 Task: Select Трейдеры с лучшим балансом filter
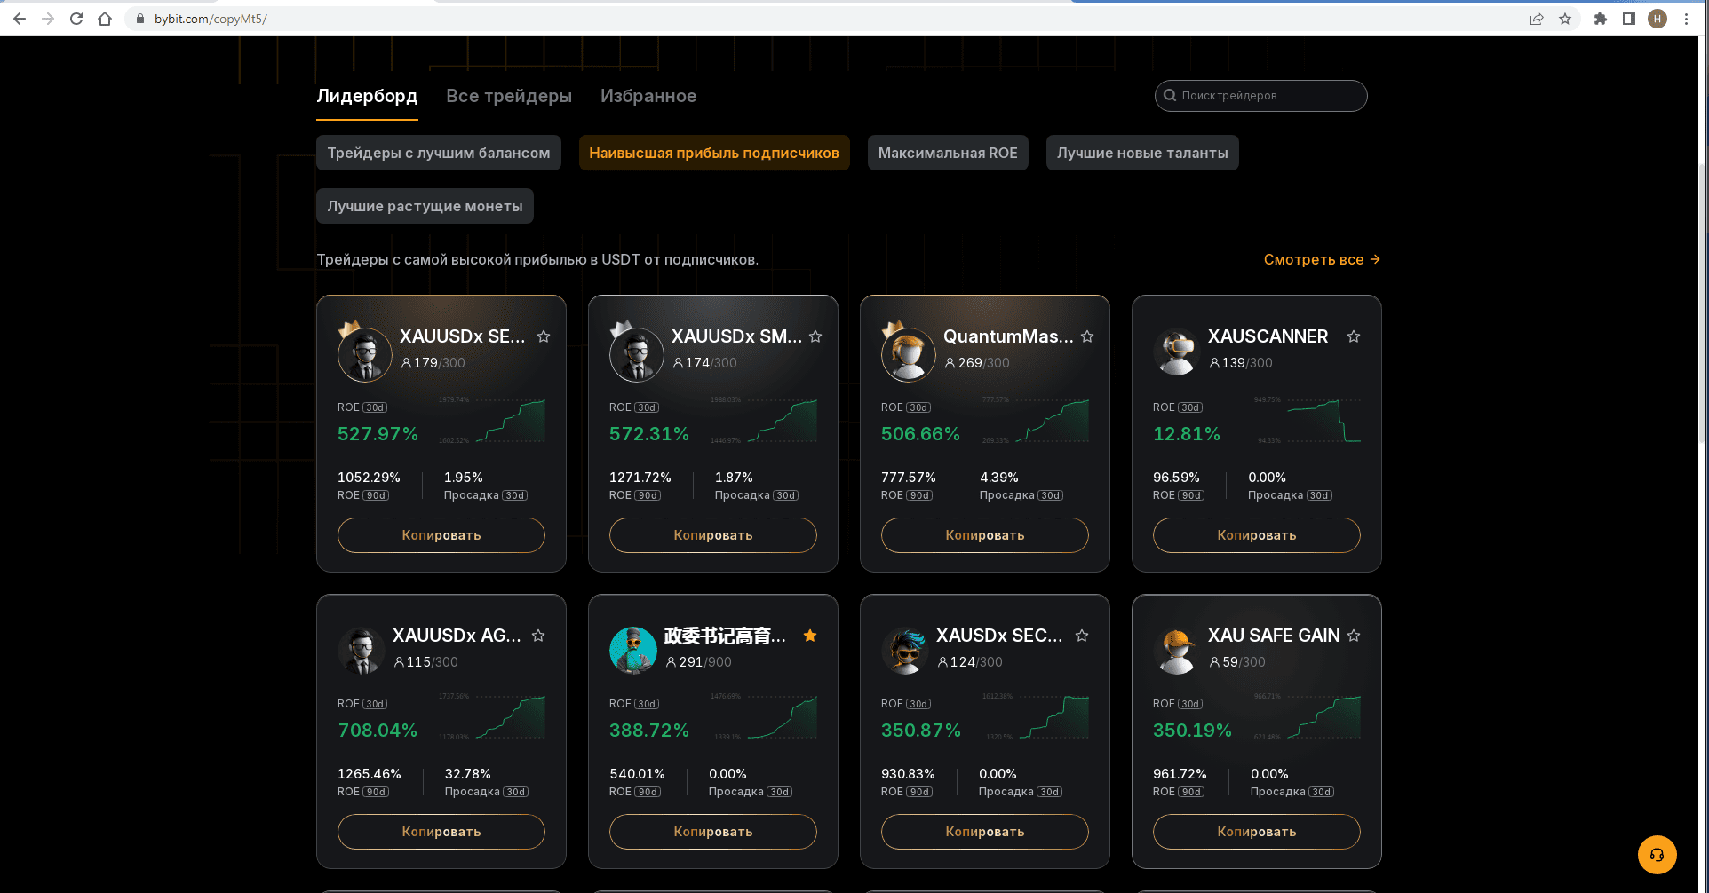click(439, 153)
